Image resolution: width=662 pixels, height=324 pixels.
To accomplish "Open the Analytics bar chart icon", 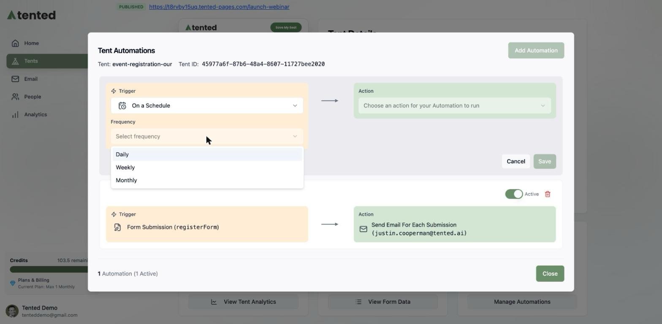I will point(15,115).
